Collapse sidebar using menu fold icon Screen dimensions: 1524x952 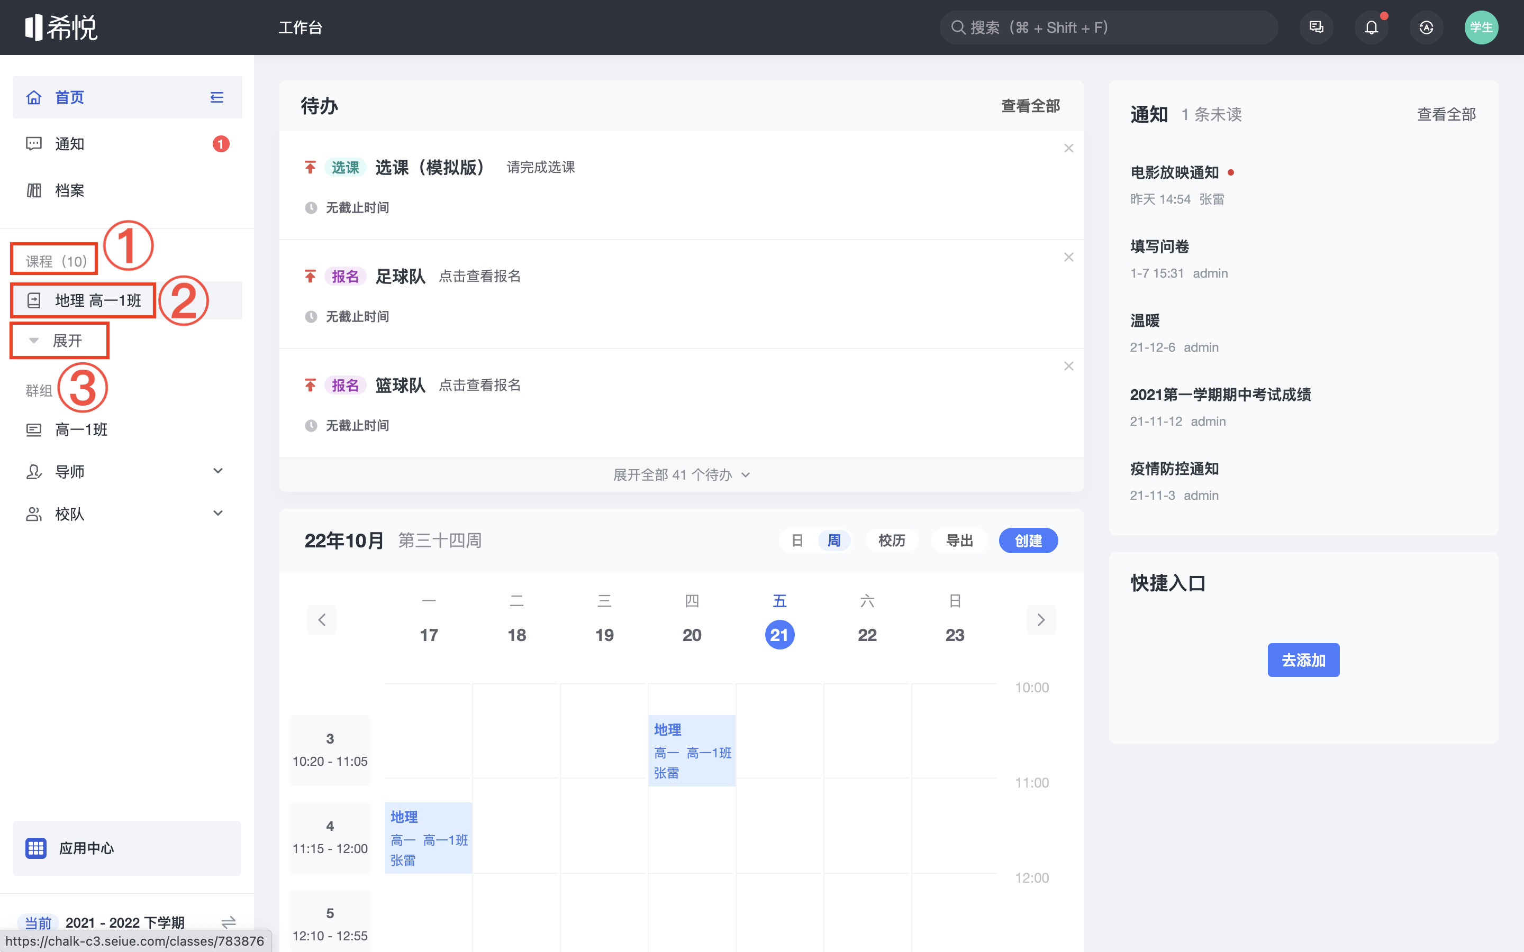[216, 98]
